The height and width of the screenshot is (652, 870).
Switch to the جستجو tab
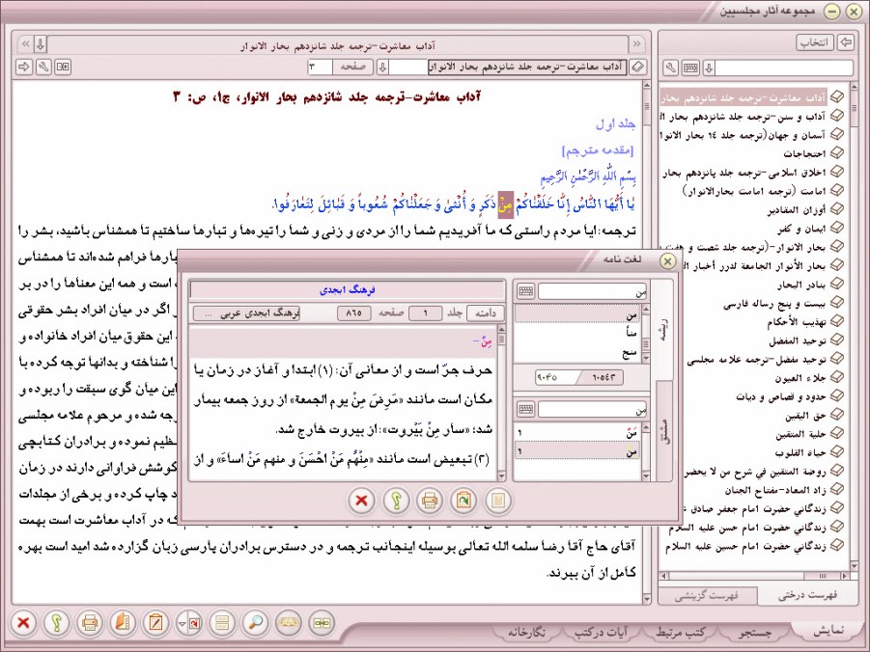point(755,632)
